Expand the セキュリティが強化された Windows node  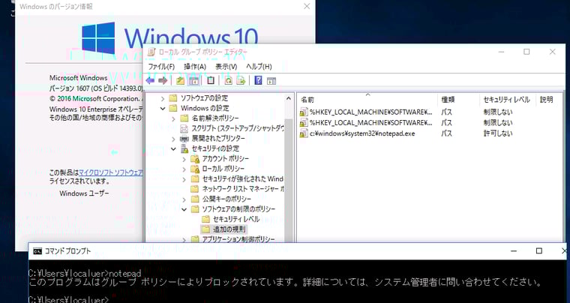184,179
